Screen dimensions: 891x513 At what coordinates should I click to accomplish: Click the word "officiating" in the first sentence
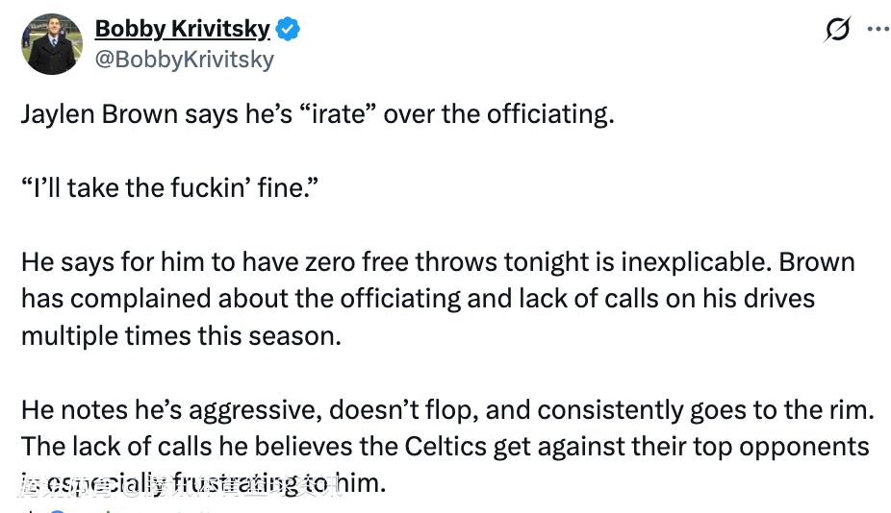pos(547,114)
